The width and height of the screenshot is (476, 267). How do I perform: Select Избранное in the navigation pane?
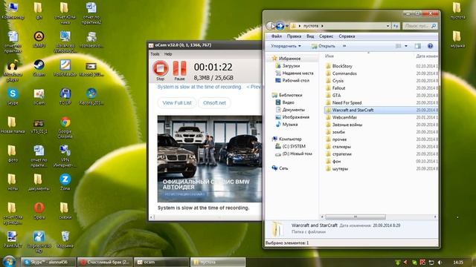[x=289, y=59]
